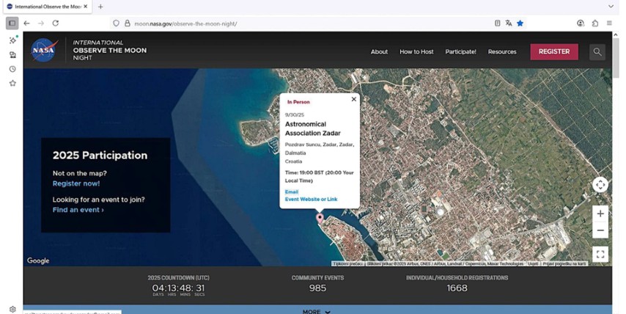
Task: Open history from the sidebar clock icon
Action: (12, 69)
